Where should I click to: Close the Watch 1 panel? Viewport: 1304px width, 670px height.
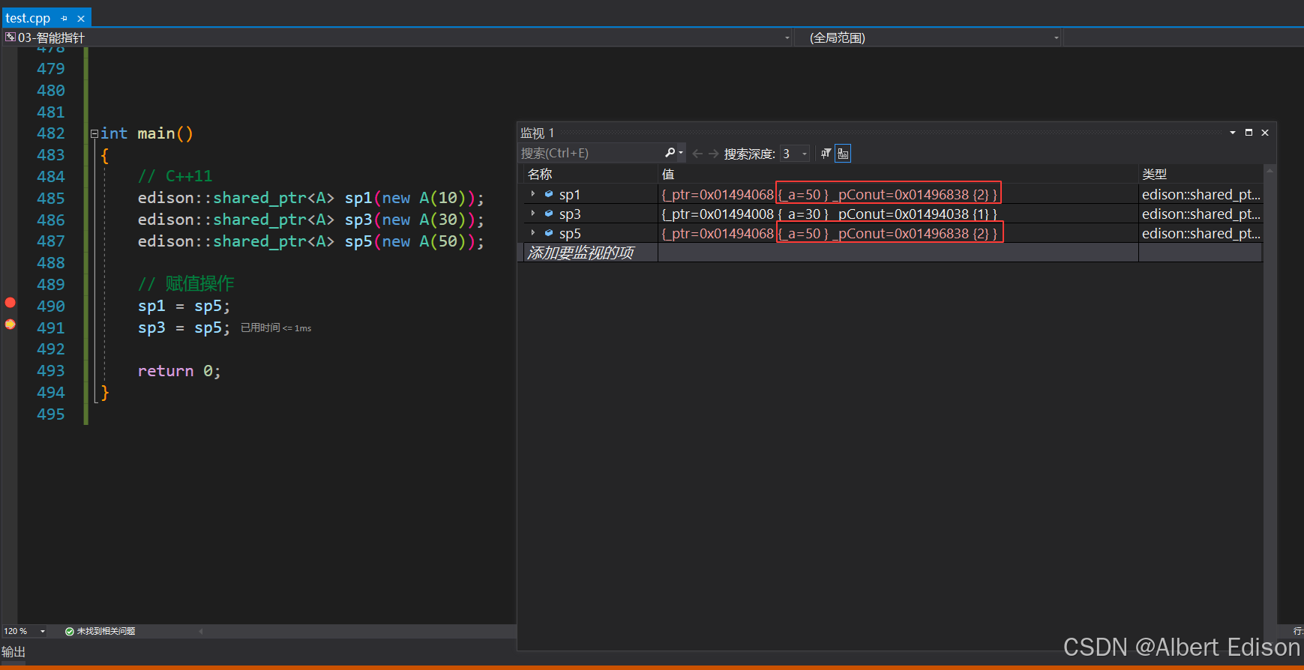point(1265,133)
